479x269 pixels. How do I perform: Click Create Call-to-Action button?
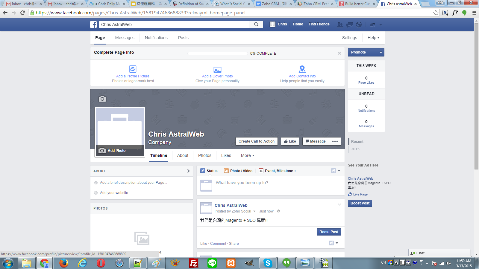click(x=257, y=141)
